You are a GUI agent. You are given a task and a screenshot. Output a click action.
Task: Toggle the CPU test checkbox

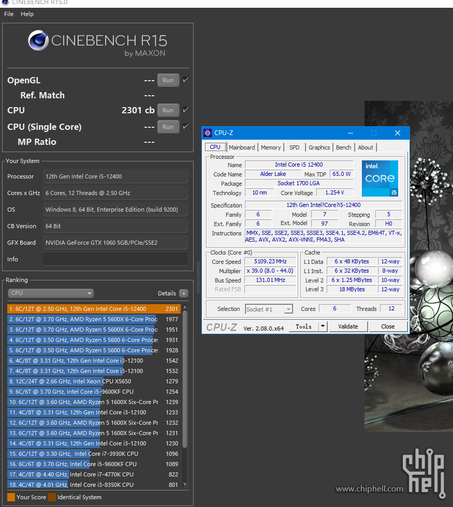[185, 110]
